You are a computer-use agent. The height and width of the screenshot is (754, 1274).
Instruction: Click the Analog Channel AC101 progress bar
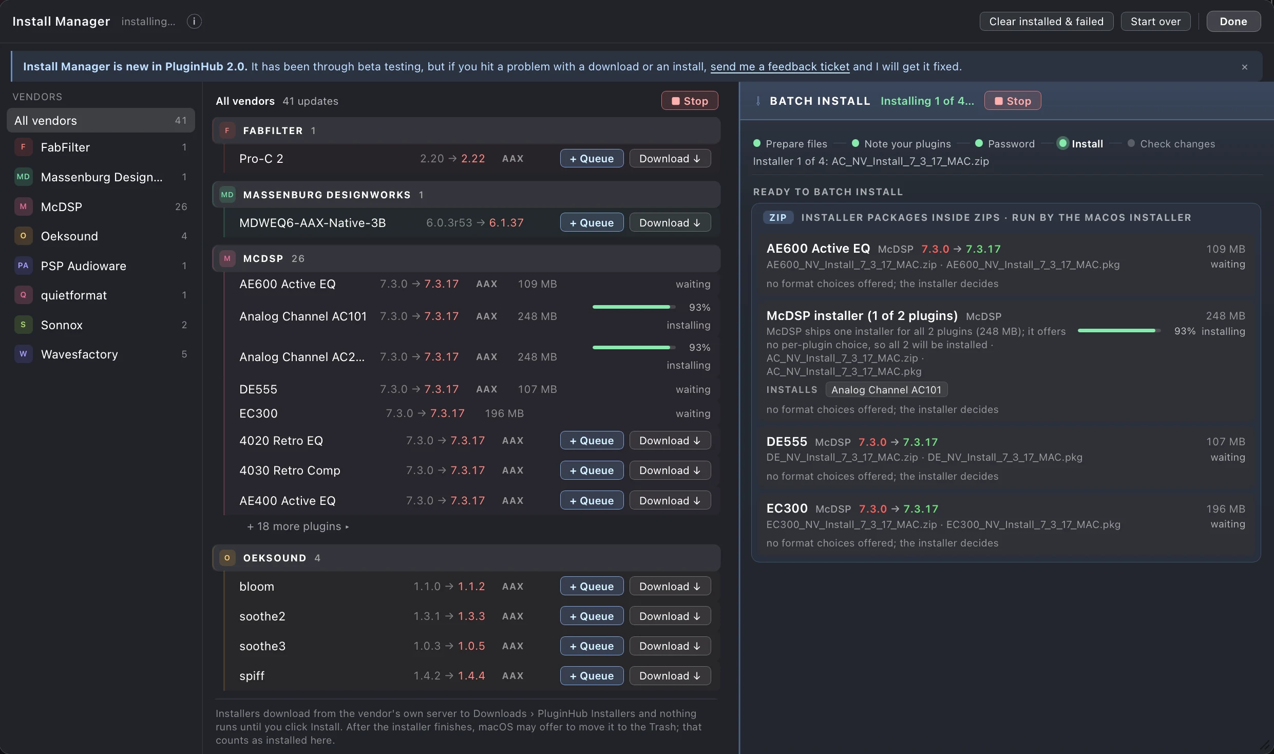tap(634, 307)
